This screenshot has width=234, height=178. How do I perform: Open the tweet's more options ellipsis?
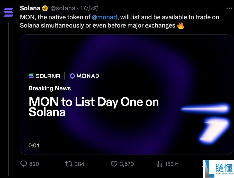(229, 8)
